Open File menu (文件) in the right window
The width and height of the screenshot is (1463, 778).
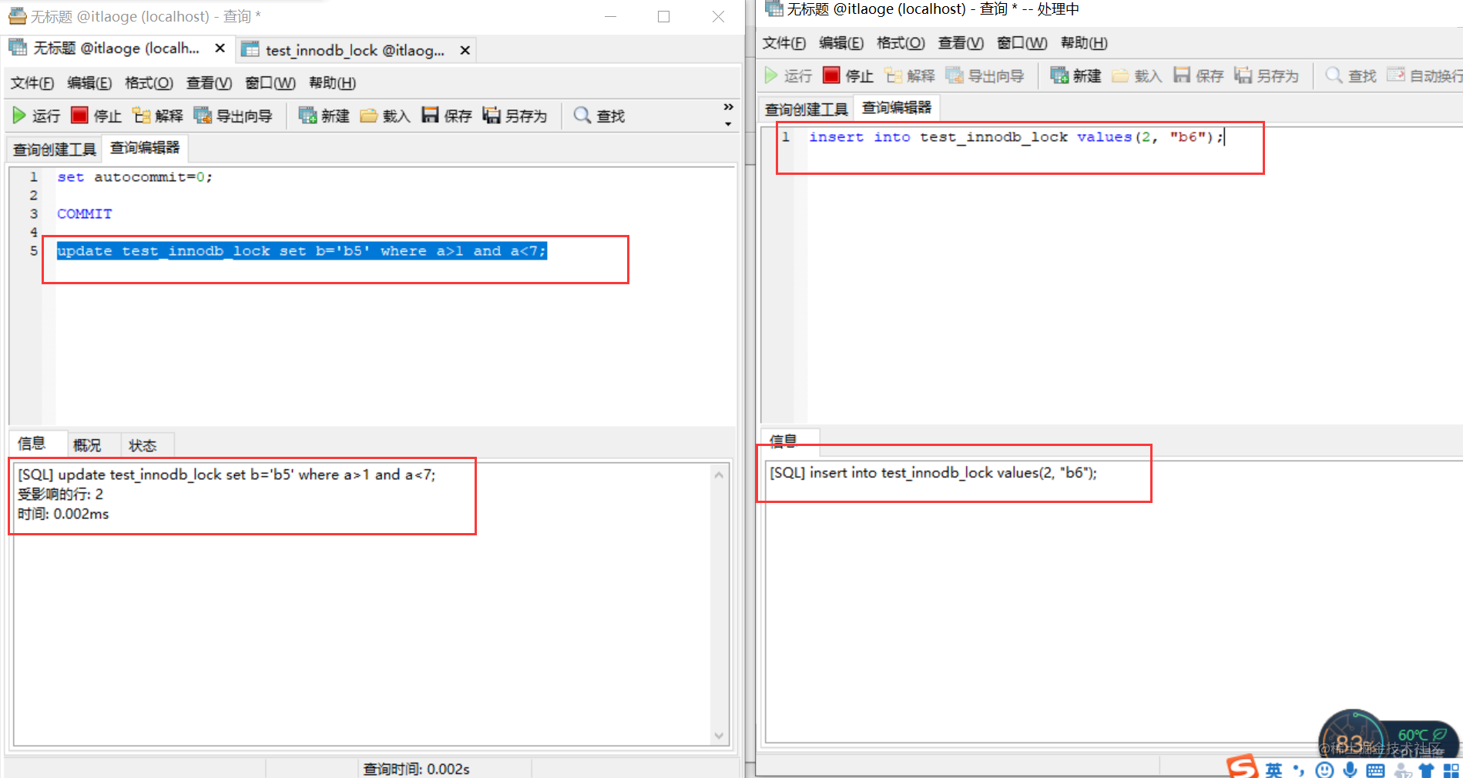point(784,42)
